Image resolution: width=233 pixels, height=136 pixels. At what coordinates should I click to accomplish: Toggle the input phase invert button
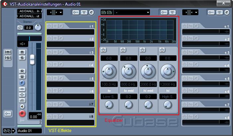[20, 28]
